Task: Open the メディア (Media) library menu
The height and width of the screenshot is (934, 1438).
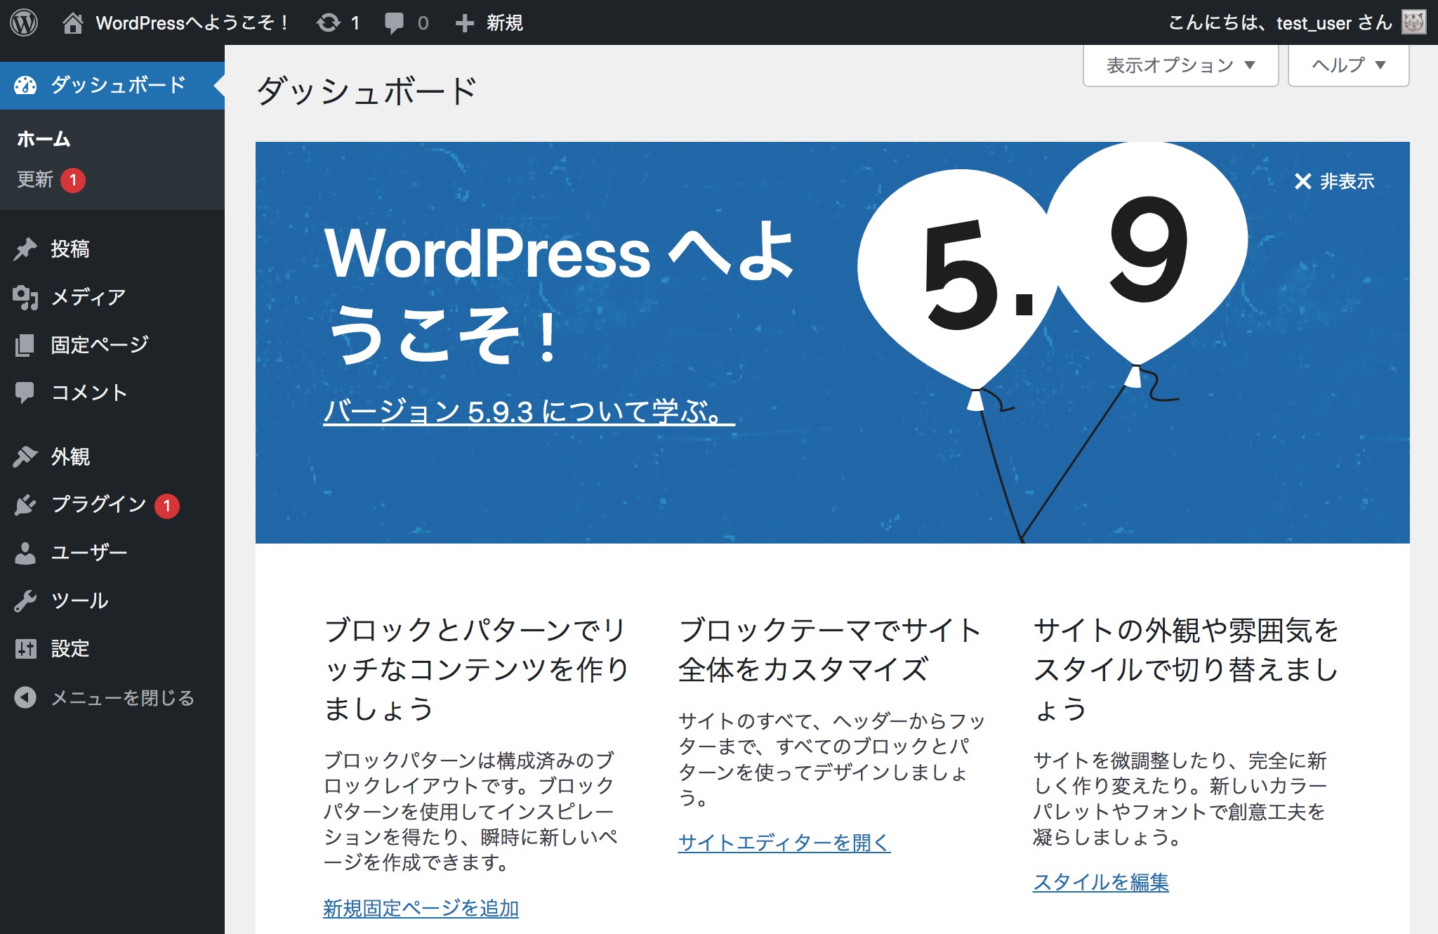Action: (x=88, y=296)
